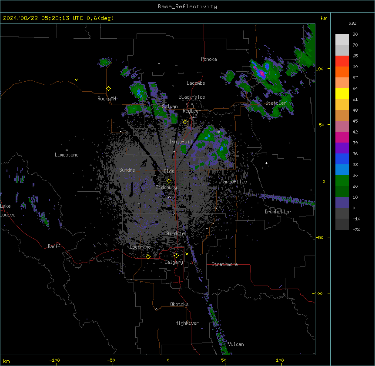The width and height of the screenshot is (375, 366).
Task: Select the Ponoka map label
Action: [x=209, y=59]
